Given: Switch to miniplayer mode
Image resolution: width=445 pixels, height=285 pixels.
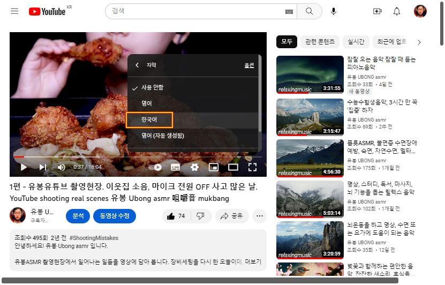Looking at the screenshot, I should click(x=214, y=167).
